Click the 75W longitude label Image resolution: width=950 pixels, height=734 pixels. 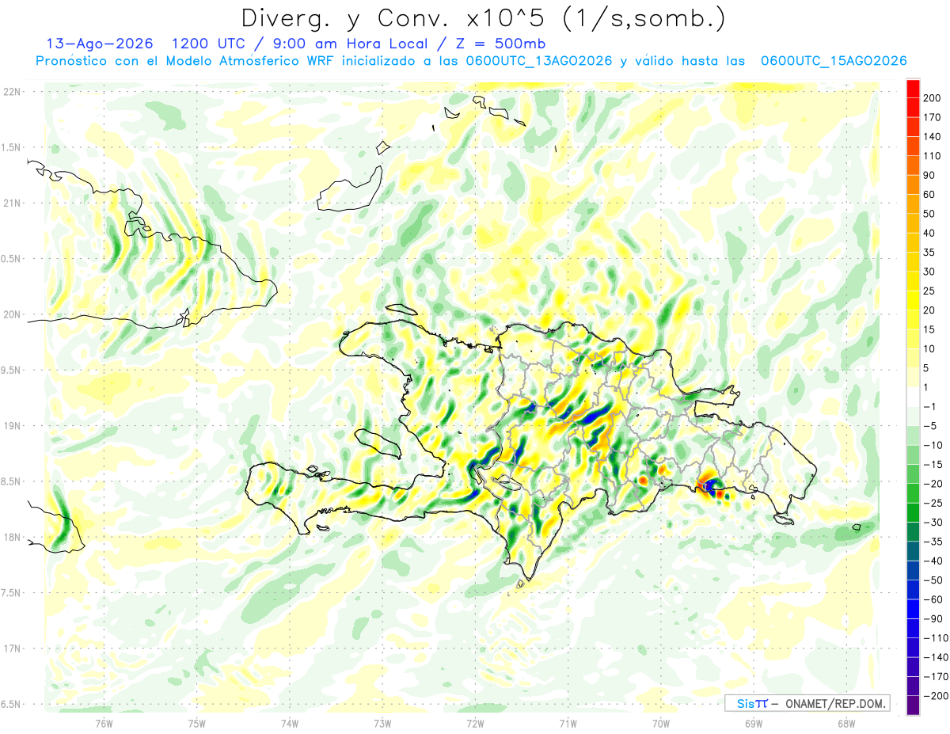(x=197, y=722)
